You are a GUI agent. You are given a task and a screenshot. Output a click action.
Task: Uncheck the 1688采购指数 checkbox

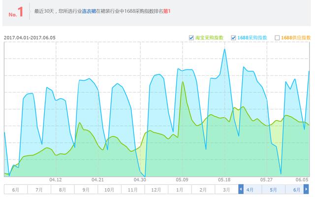pyautogui.click(x=233, y=37)
